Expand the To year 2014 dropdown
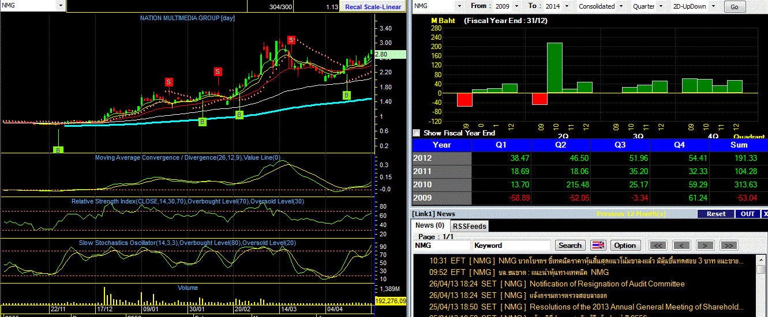The image size is (768, 317). tap(567, 6)
